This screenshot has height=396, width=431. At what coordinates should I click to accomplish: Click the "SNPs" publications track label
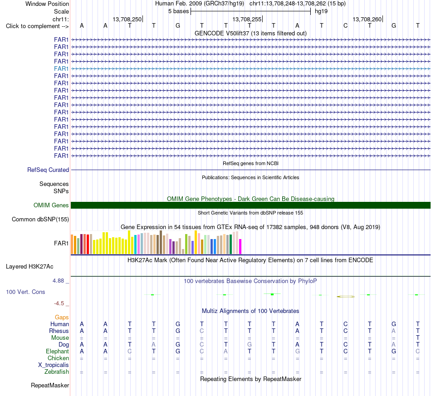pos(61,191)
